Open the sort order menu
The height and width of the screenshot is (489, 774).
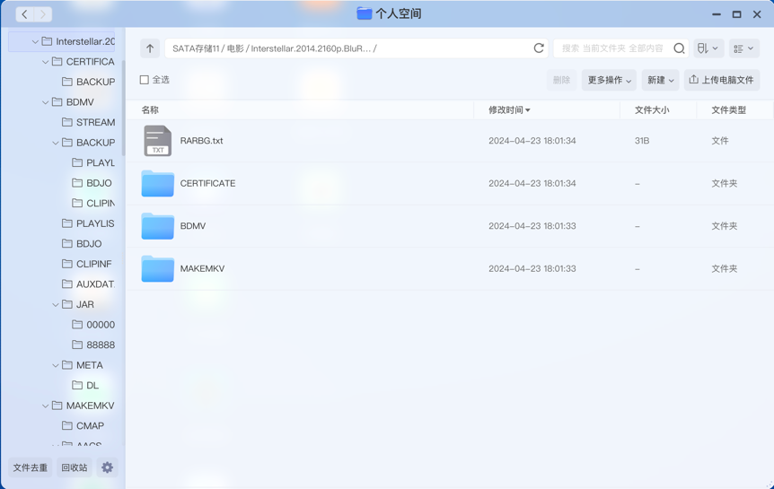pos(708,48)
